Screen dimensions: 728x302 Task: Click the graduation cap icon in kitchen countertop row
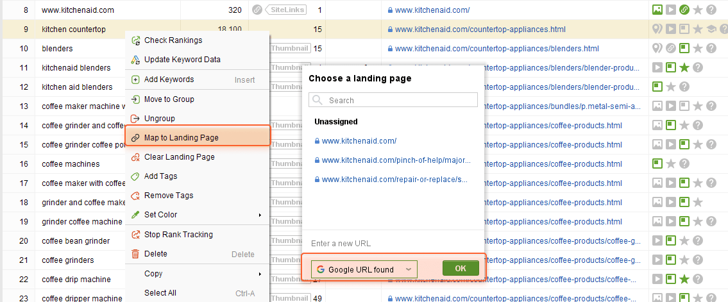tap(711, 29)
